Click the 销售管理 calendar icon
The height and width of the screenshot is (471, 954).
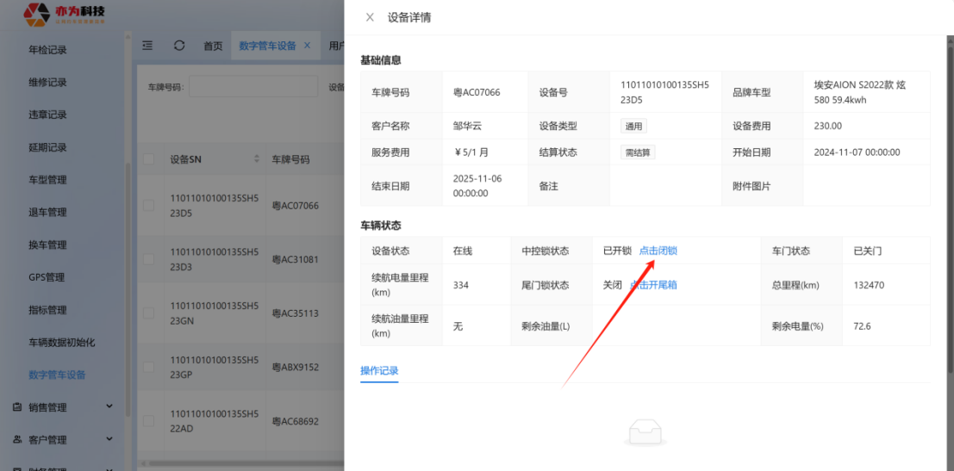(16, 407)
